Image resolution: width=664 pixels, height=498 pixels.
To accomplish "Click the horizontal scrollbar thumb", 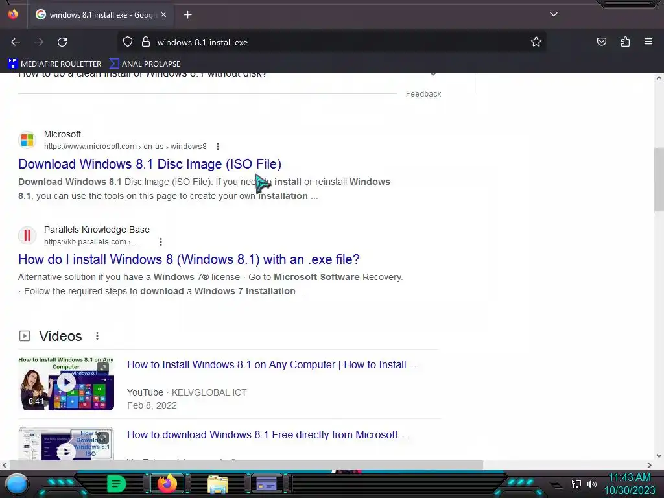I will (246, 465).
